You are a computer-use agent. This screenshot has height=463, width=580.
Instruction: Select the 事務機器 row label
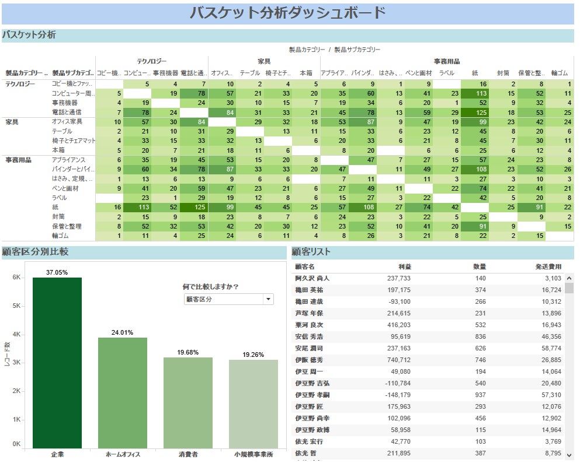(x=65, y=103)
